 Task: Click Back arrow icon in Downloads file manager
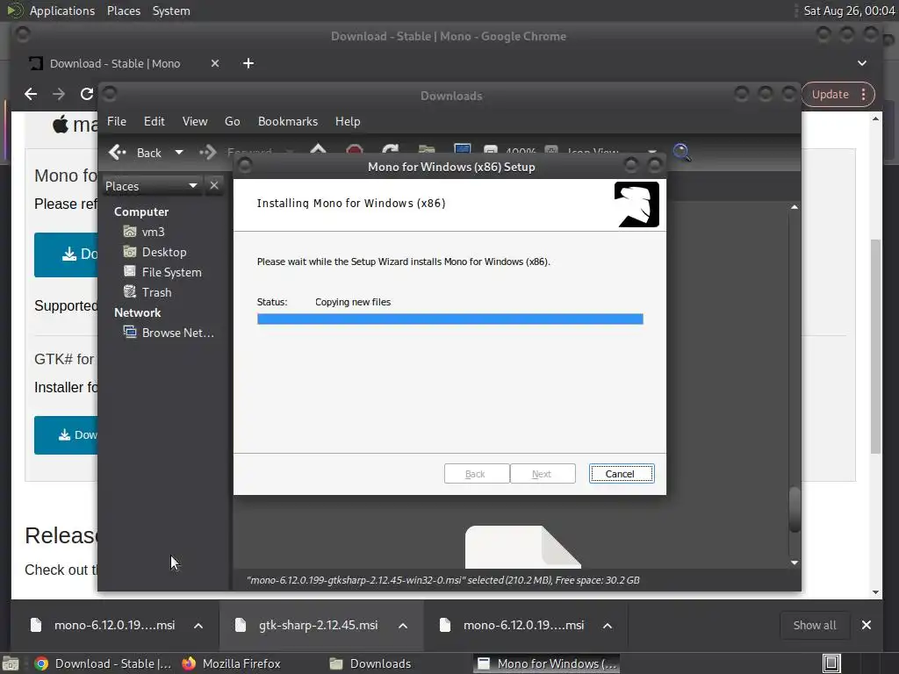tap(118, 153)
